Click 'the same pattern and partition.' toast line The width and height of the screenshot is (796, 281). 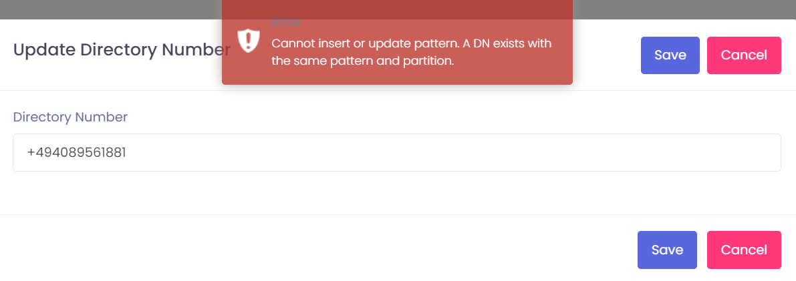[x=362, y=61]
